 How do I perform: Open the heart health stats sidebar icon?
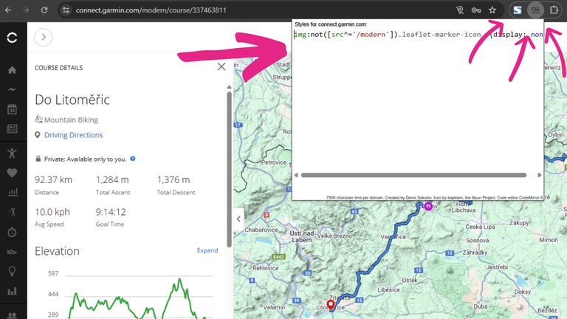(x=12, y=173)
